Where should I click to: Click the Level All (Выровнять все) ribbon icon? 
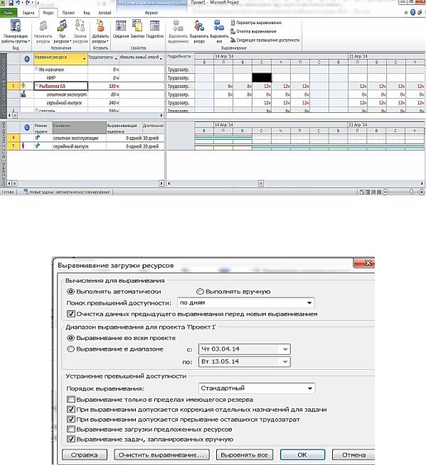[x=219, y=26]
